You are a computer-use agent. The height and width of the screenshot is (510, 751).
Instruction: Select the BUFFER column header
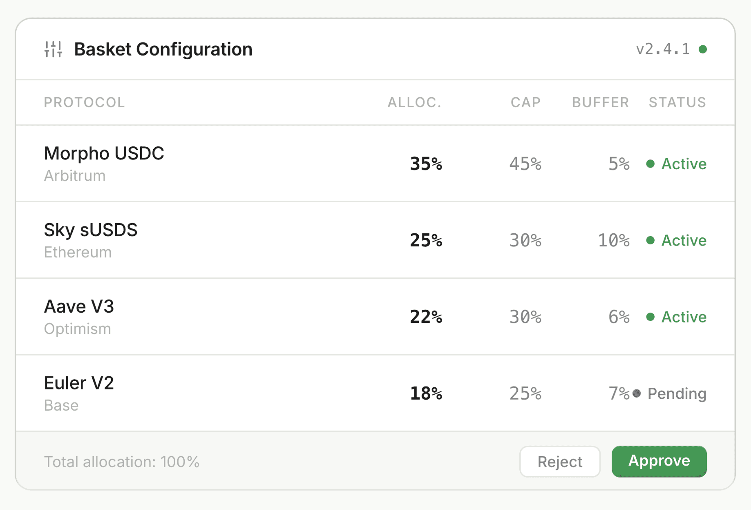600,102
